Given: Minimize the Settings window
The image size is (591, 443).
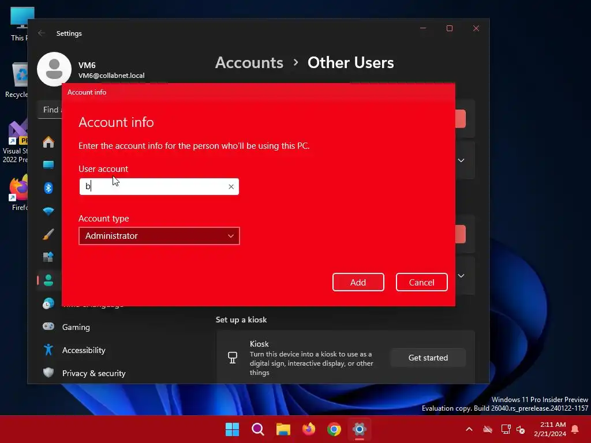Looking at the screenshot, I should (423, 28).
